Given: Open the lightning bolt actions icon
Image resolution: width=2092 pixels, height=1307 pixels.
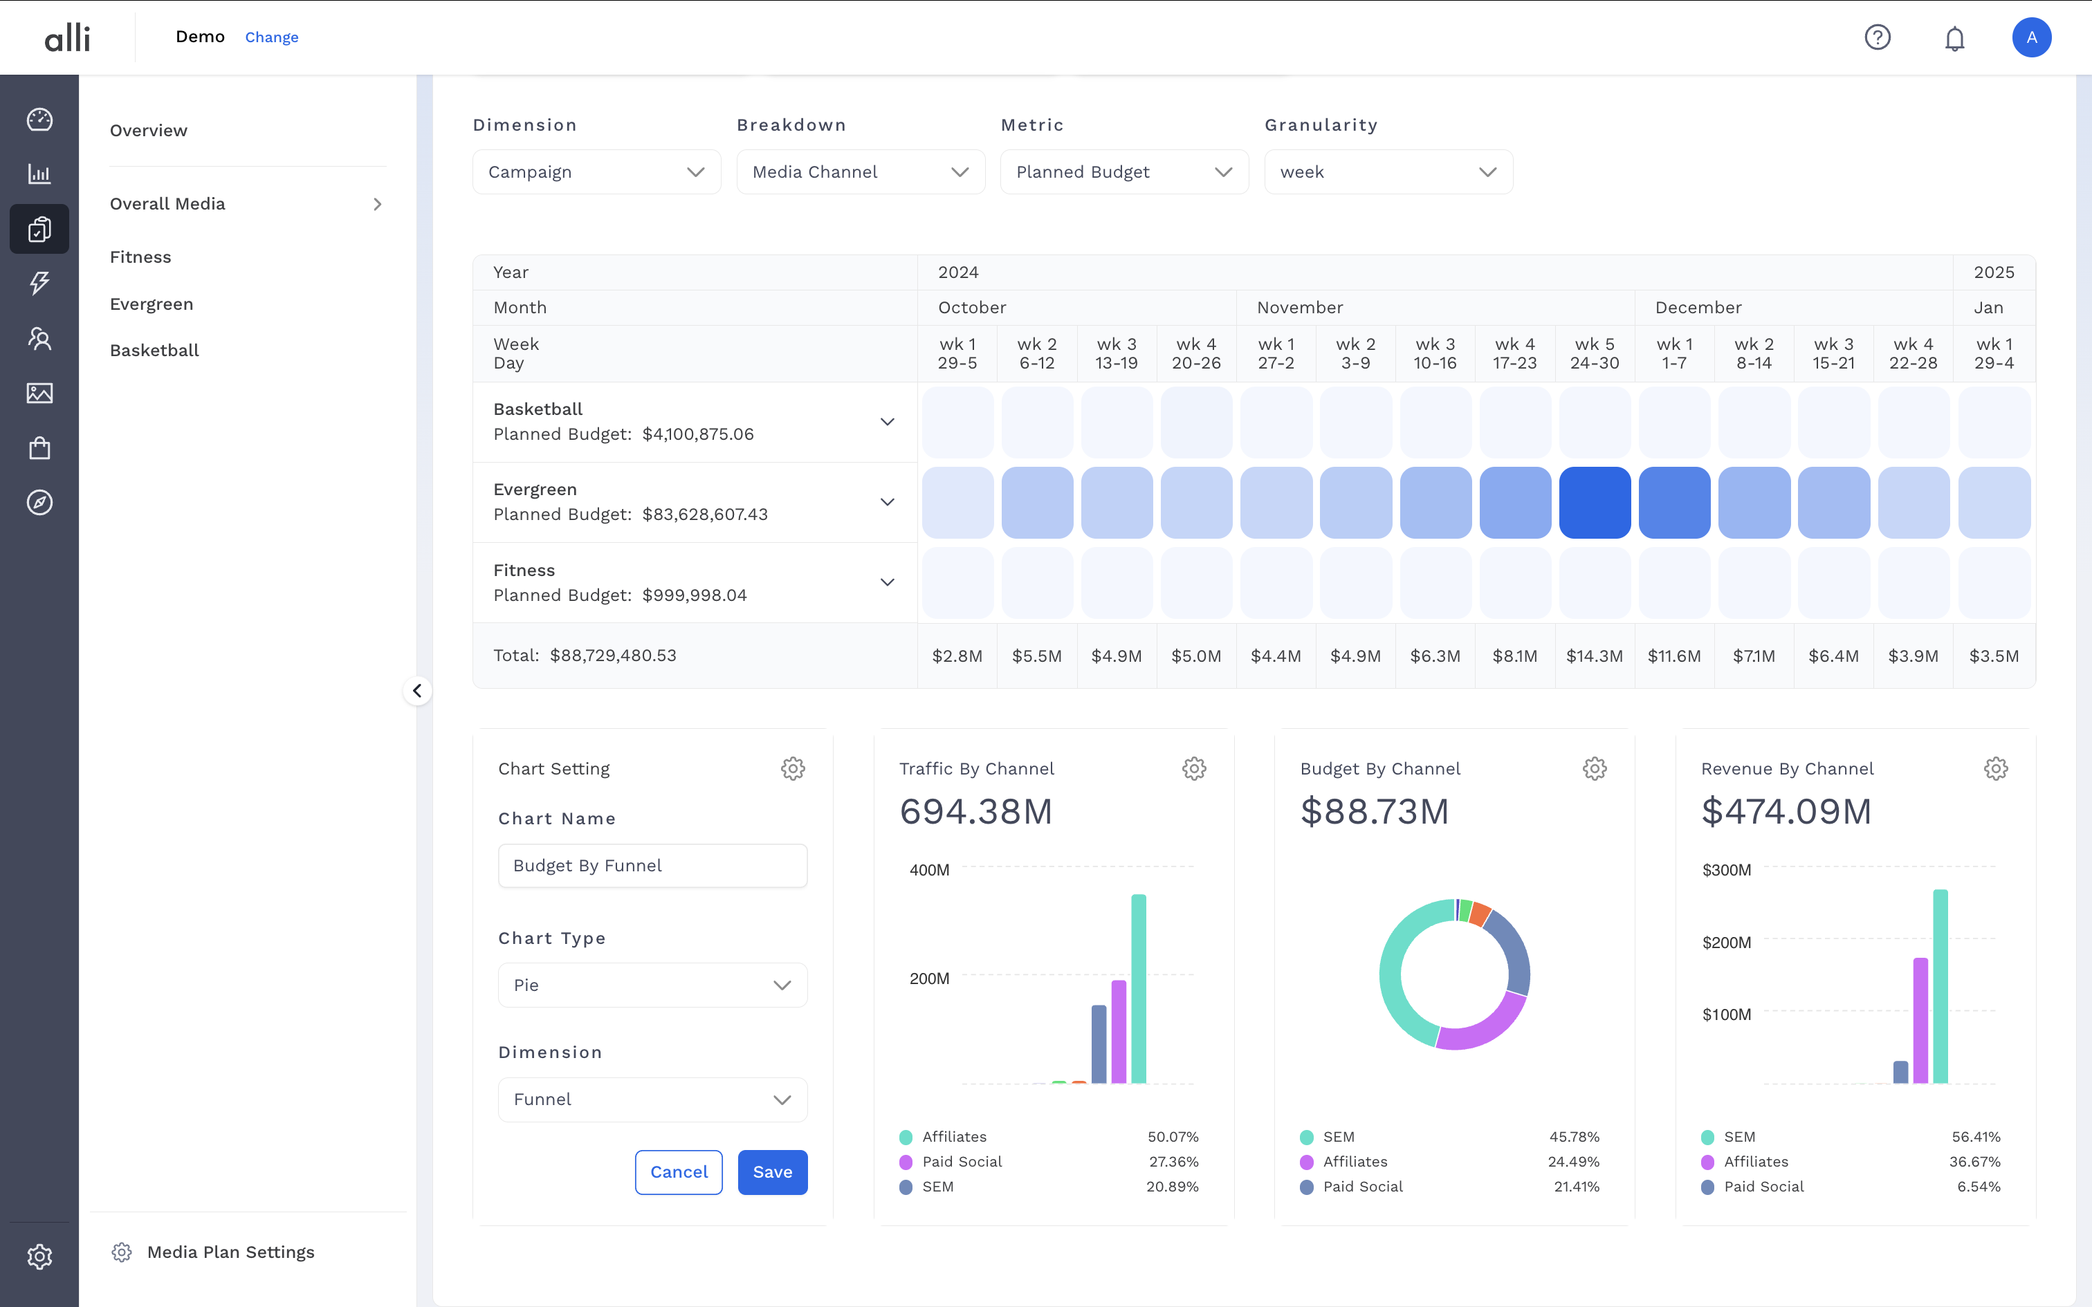Looking at the screenshot, I should tap(39, 283).
